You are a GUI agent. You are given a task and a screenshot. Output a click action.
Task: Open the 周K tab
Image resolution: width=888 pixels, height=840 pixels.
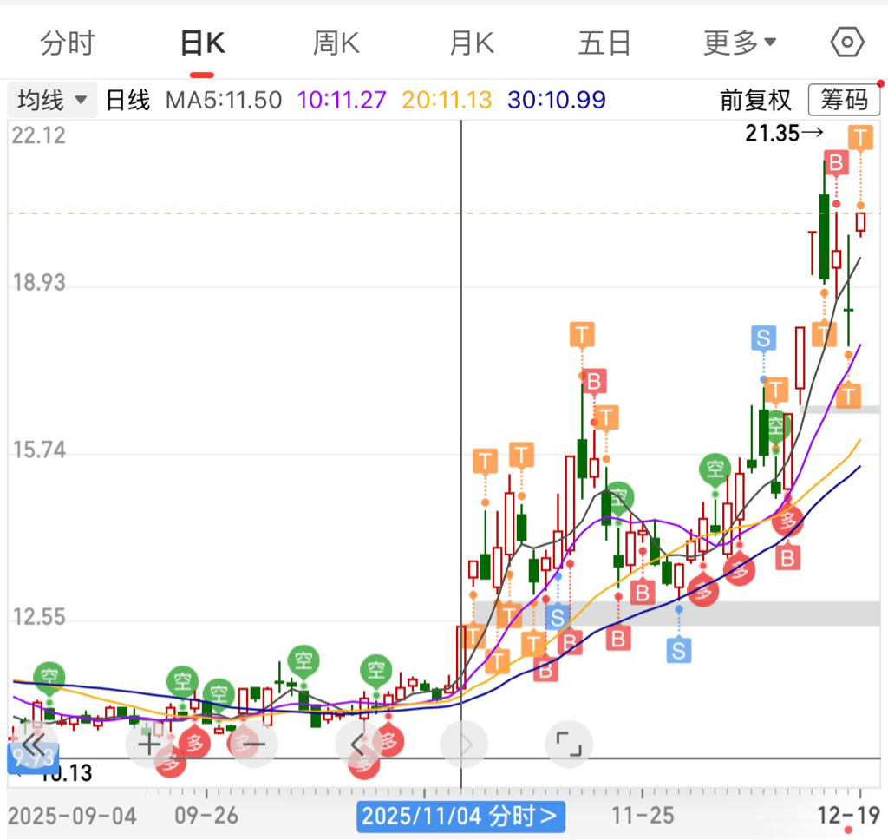[336, 43]
